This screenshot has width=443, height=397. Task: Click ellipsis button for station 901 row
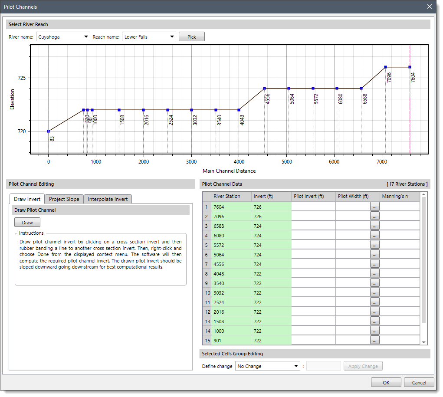[x=374, y=341]
